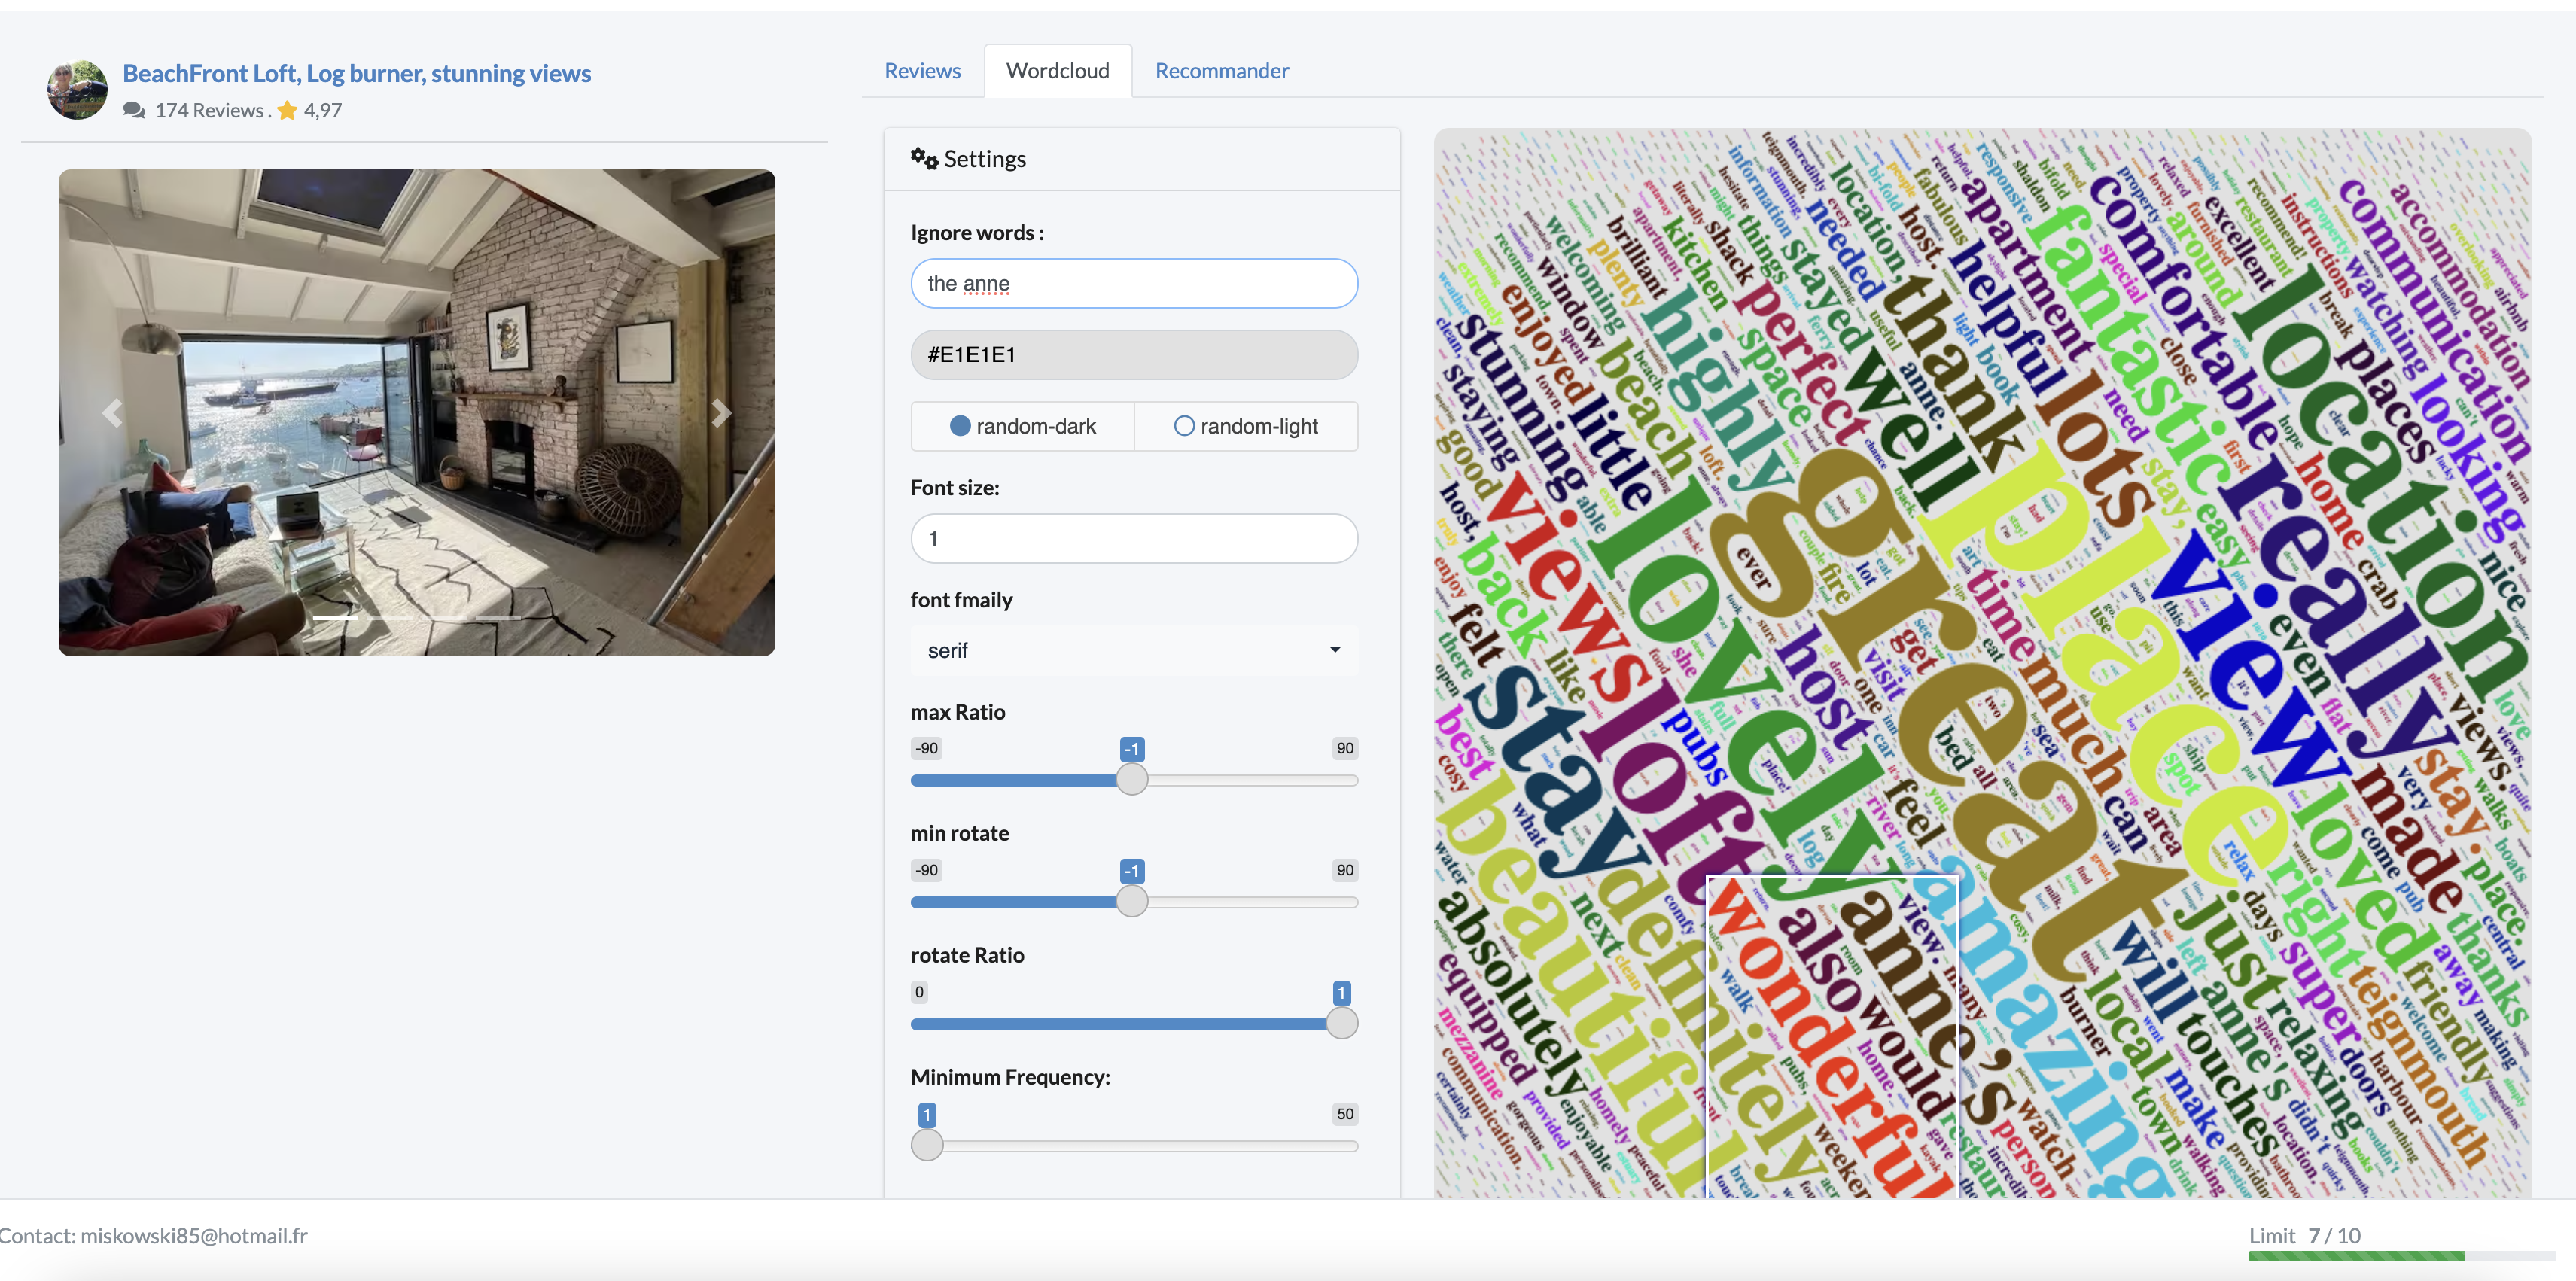
Task: Click the gold rating star icon
Action: tap(287, 110)
